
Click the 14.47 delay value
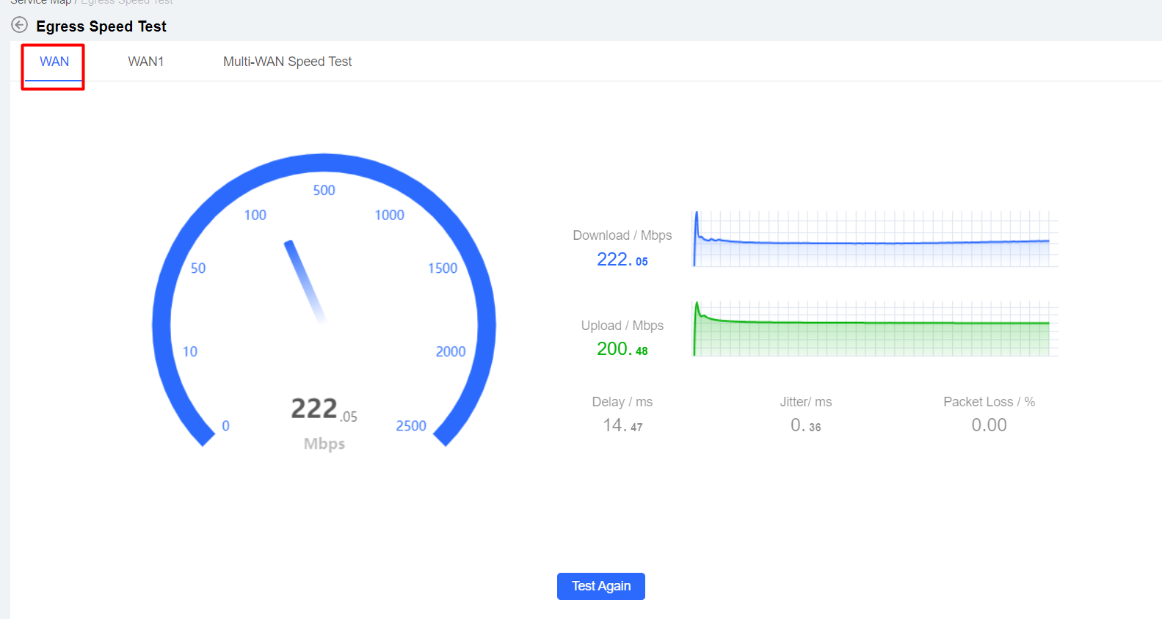622,425
